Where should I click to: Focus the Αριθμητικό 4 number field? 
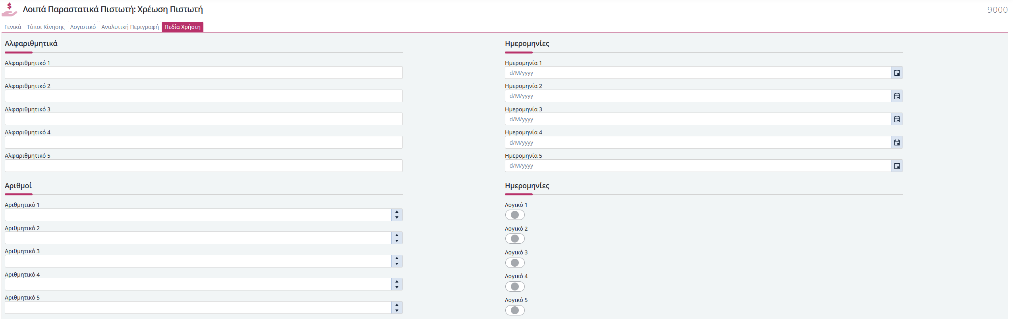(x=198, y=284)
